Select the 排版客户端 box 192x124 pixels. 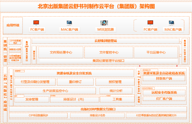164,78
